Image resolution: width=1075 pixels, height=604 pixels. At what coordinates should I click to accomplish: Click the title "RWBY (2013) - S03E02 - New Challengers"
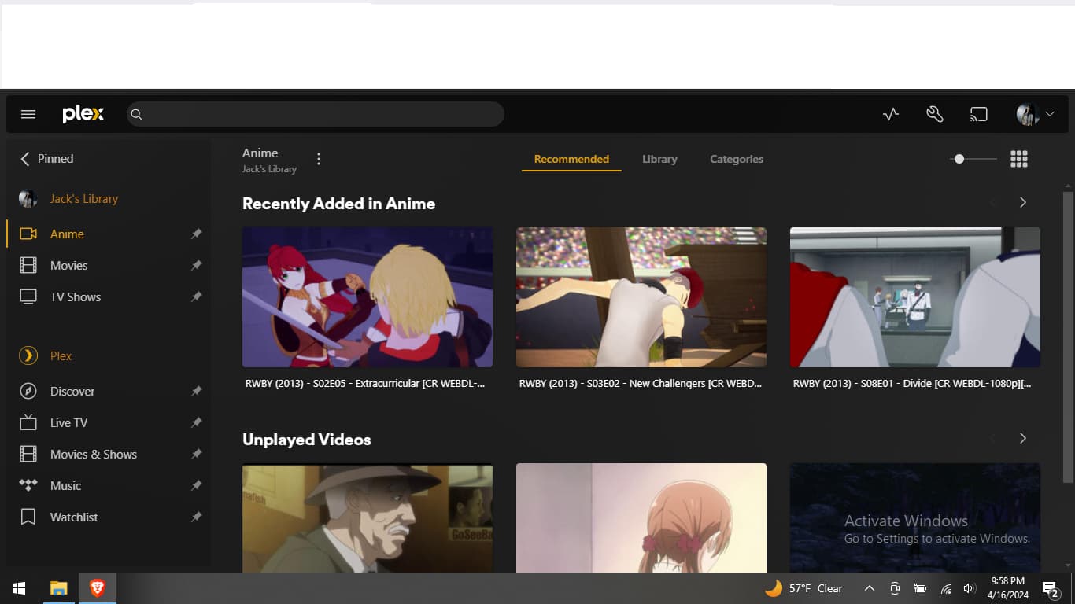[x=641, y=384]
